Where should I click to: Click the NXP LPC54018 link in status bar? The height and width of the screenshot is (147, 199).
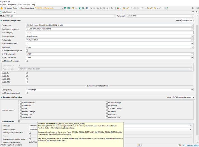point(193,145)
